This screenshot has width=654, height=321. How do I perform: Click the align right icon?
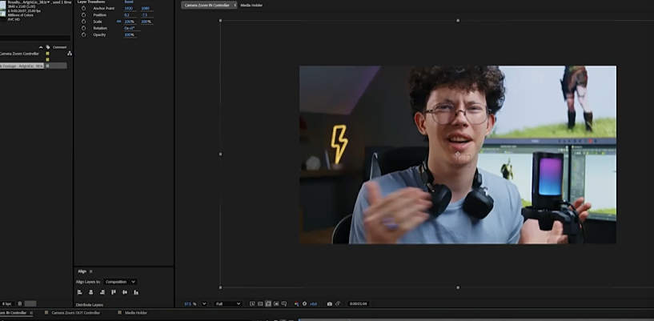[x=102, y=292]
